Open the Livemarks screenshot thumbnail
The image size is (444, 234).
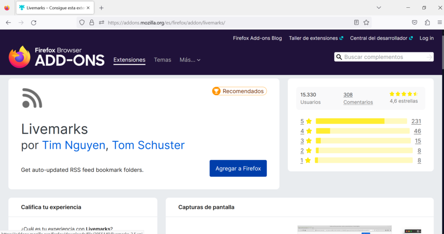click(345, 230)
